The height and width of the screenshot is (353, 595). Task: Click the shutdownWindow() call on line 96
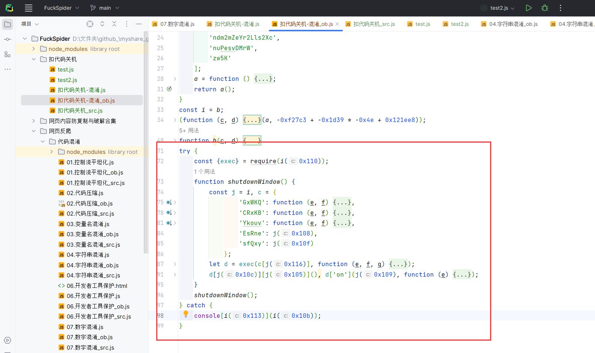(x=226, y=295)
